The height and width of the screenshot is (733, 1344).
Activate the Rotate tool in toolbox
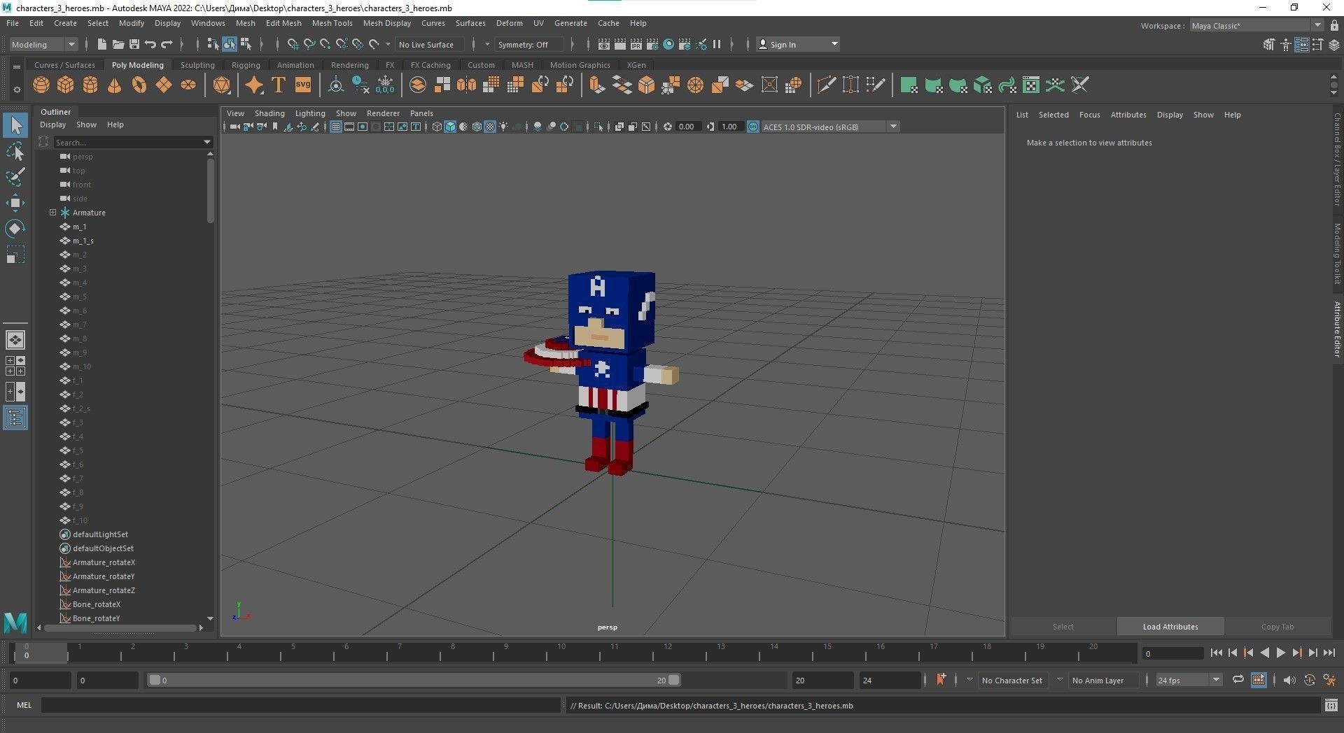coord(15,229)
